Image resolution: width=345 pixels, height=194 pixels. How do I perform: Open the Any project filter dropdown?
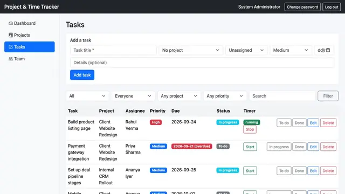click(x=179, y=96)
